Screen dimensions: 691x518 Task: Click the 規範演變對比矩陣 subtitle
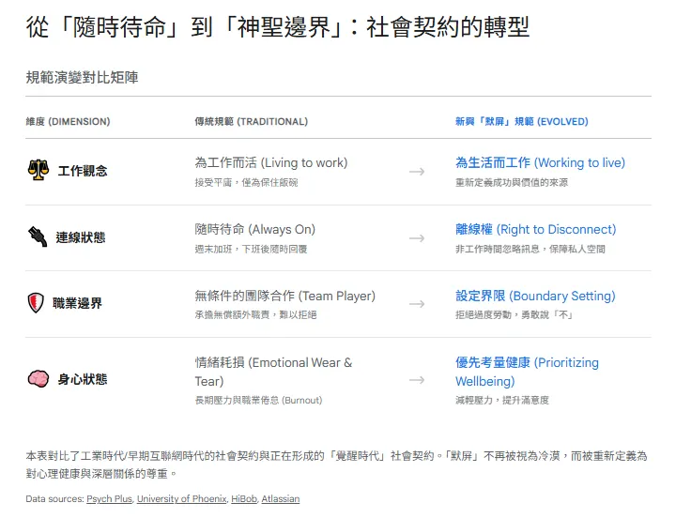coord(82,78)
